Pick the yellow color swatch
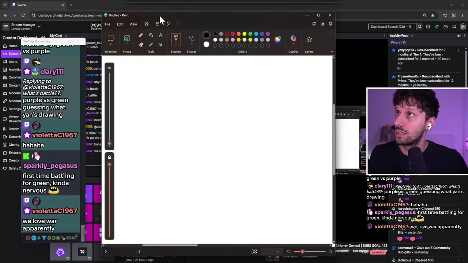This screenshot has width=468, height=263. [245, 34]
